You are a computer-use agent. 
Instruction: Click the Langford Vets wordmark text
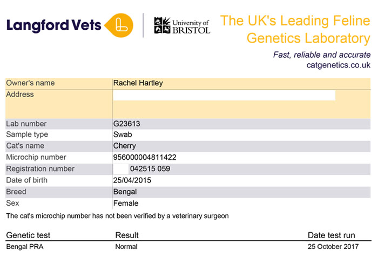coord(53,25)
